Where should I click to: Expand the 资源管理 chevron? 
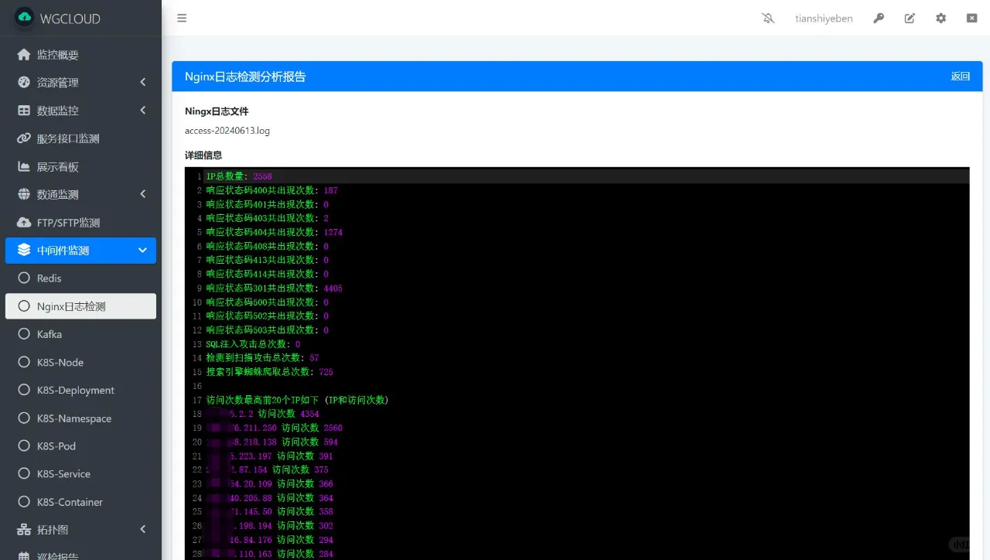[143, 83]
